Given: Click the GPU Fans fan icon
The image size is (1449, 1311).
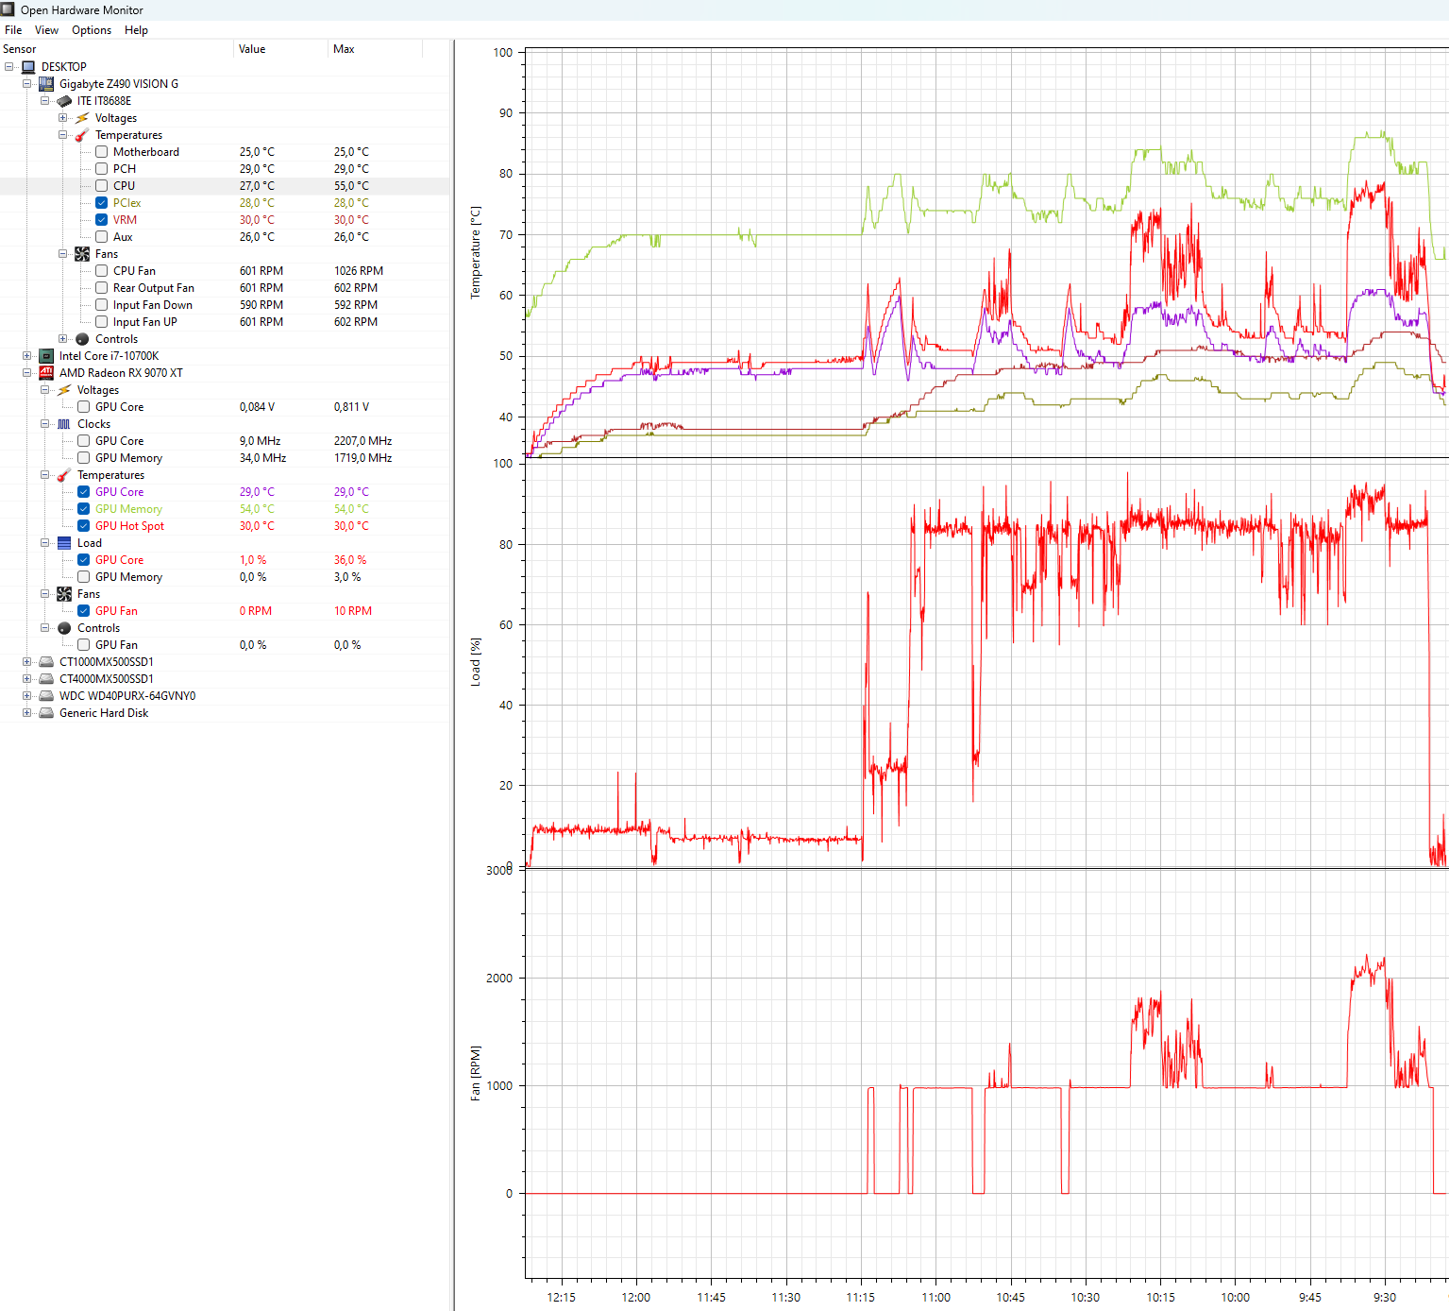Looking at the screenshot, I should pos(64,594).
